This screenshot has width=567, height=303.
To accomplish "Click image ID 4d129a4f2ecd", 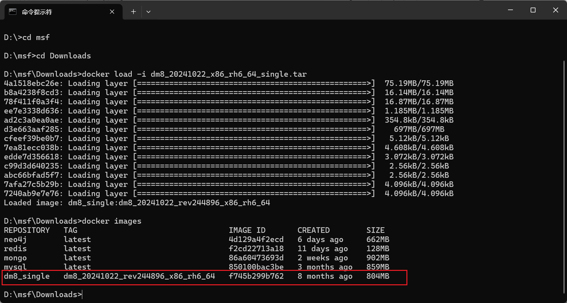I will click(256, 239).
